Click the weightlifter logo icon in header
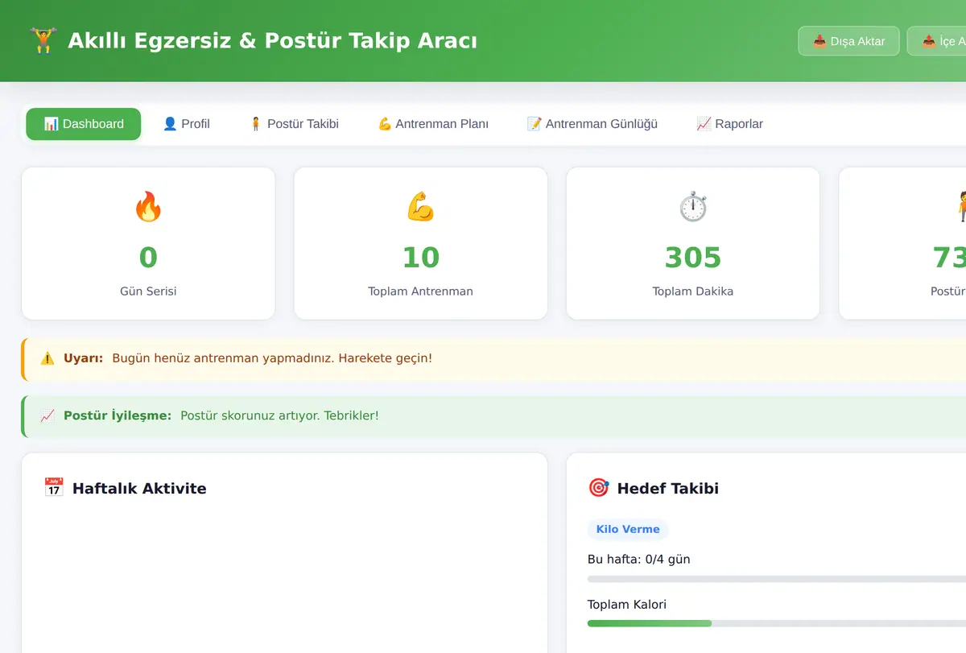Image resolution: width=966 pixels, height=653 pixels. click(x=43, y=40)
